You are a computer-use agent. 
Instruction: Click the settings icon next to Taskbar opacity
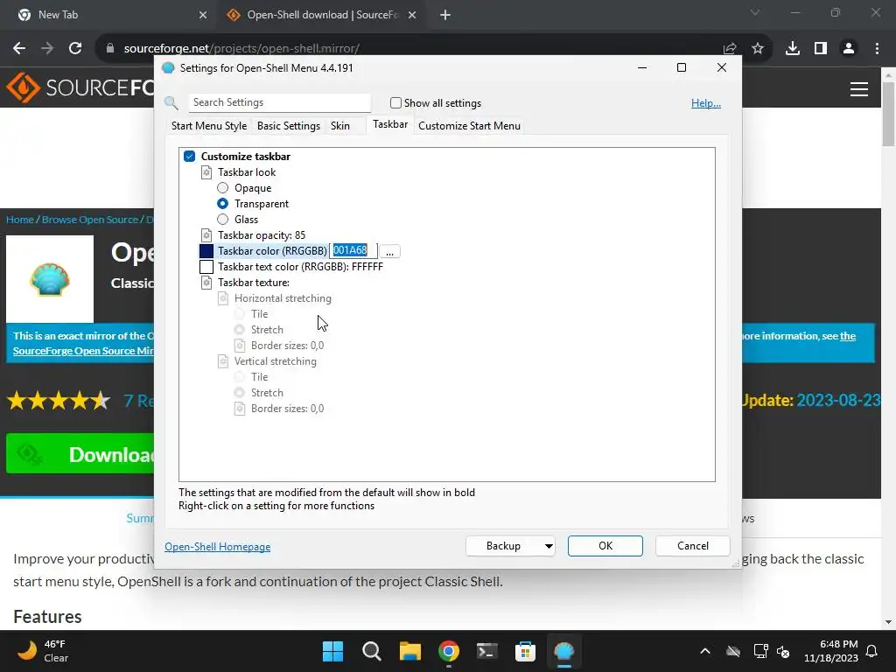click(206, 235)
